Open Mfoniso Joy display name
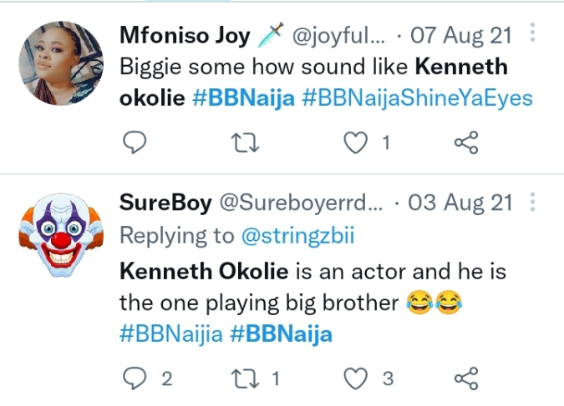564x406 pixels. point(185,36)
